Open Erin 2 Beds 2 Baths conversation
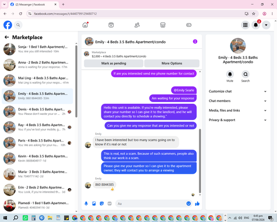 tap(37, 190)
